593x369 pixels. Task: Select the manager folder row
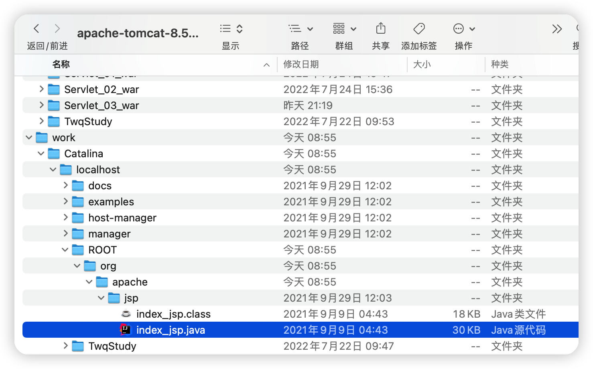pos(109,233)
